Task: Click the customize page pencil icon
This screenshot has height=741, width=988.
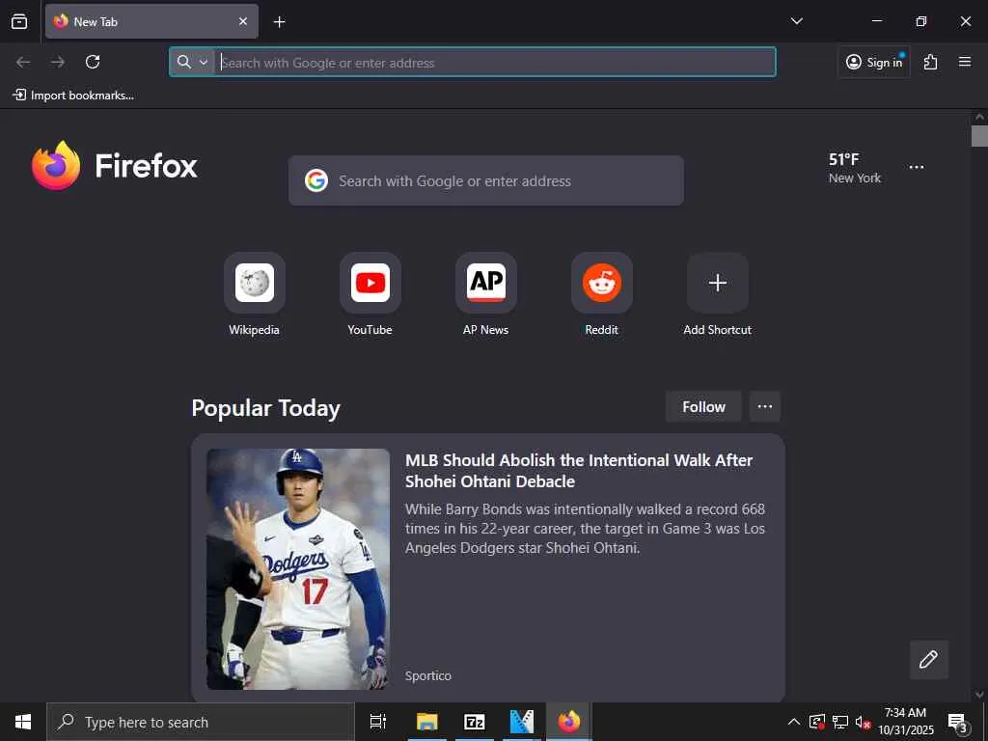Action: pos(929,660)
